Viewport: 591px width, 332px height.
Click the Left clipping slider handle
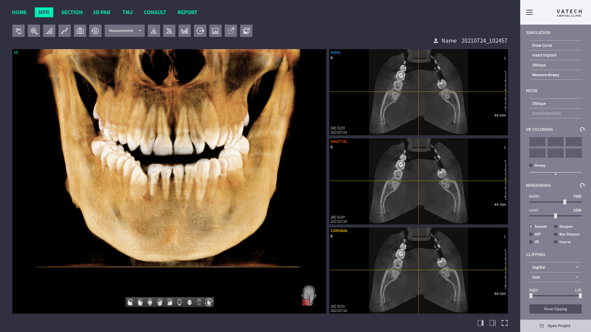[x=580, y=296]
